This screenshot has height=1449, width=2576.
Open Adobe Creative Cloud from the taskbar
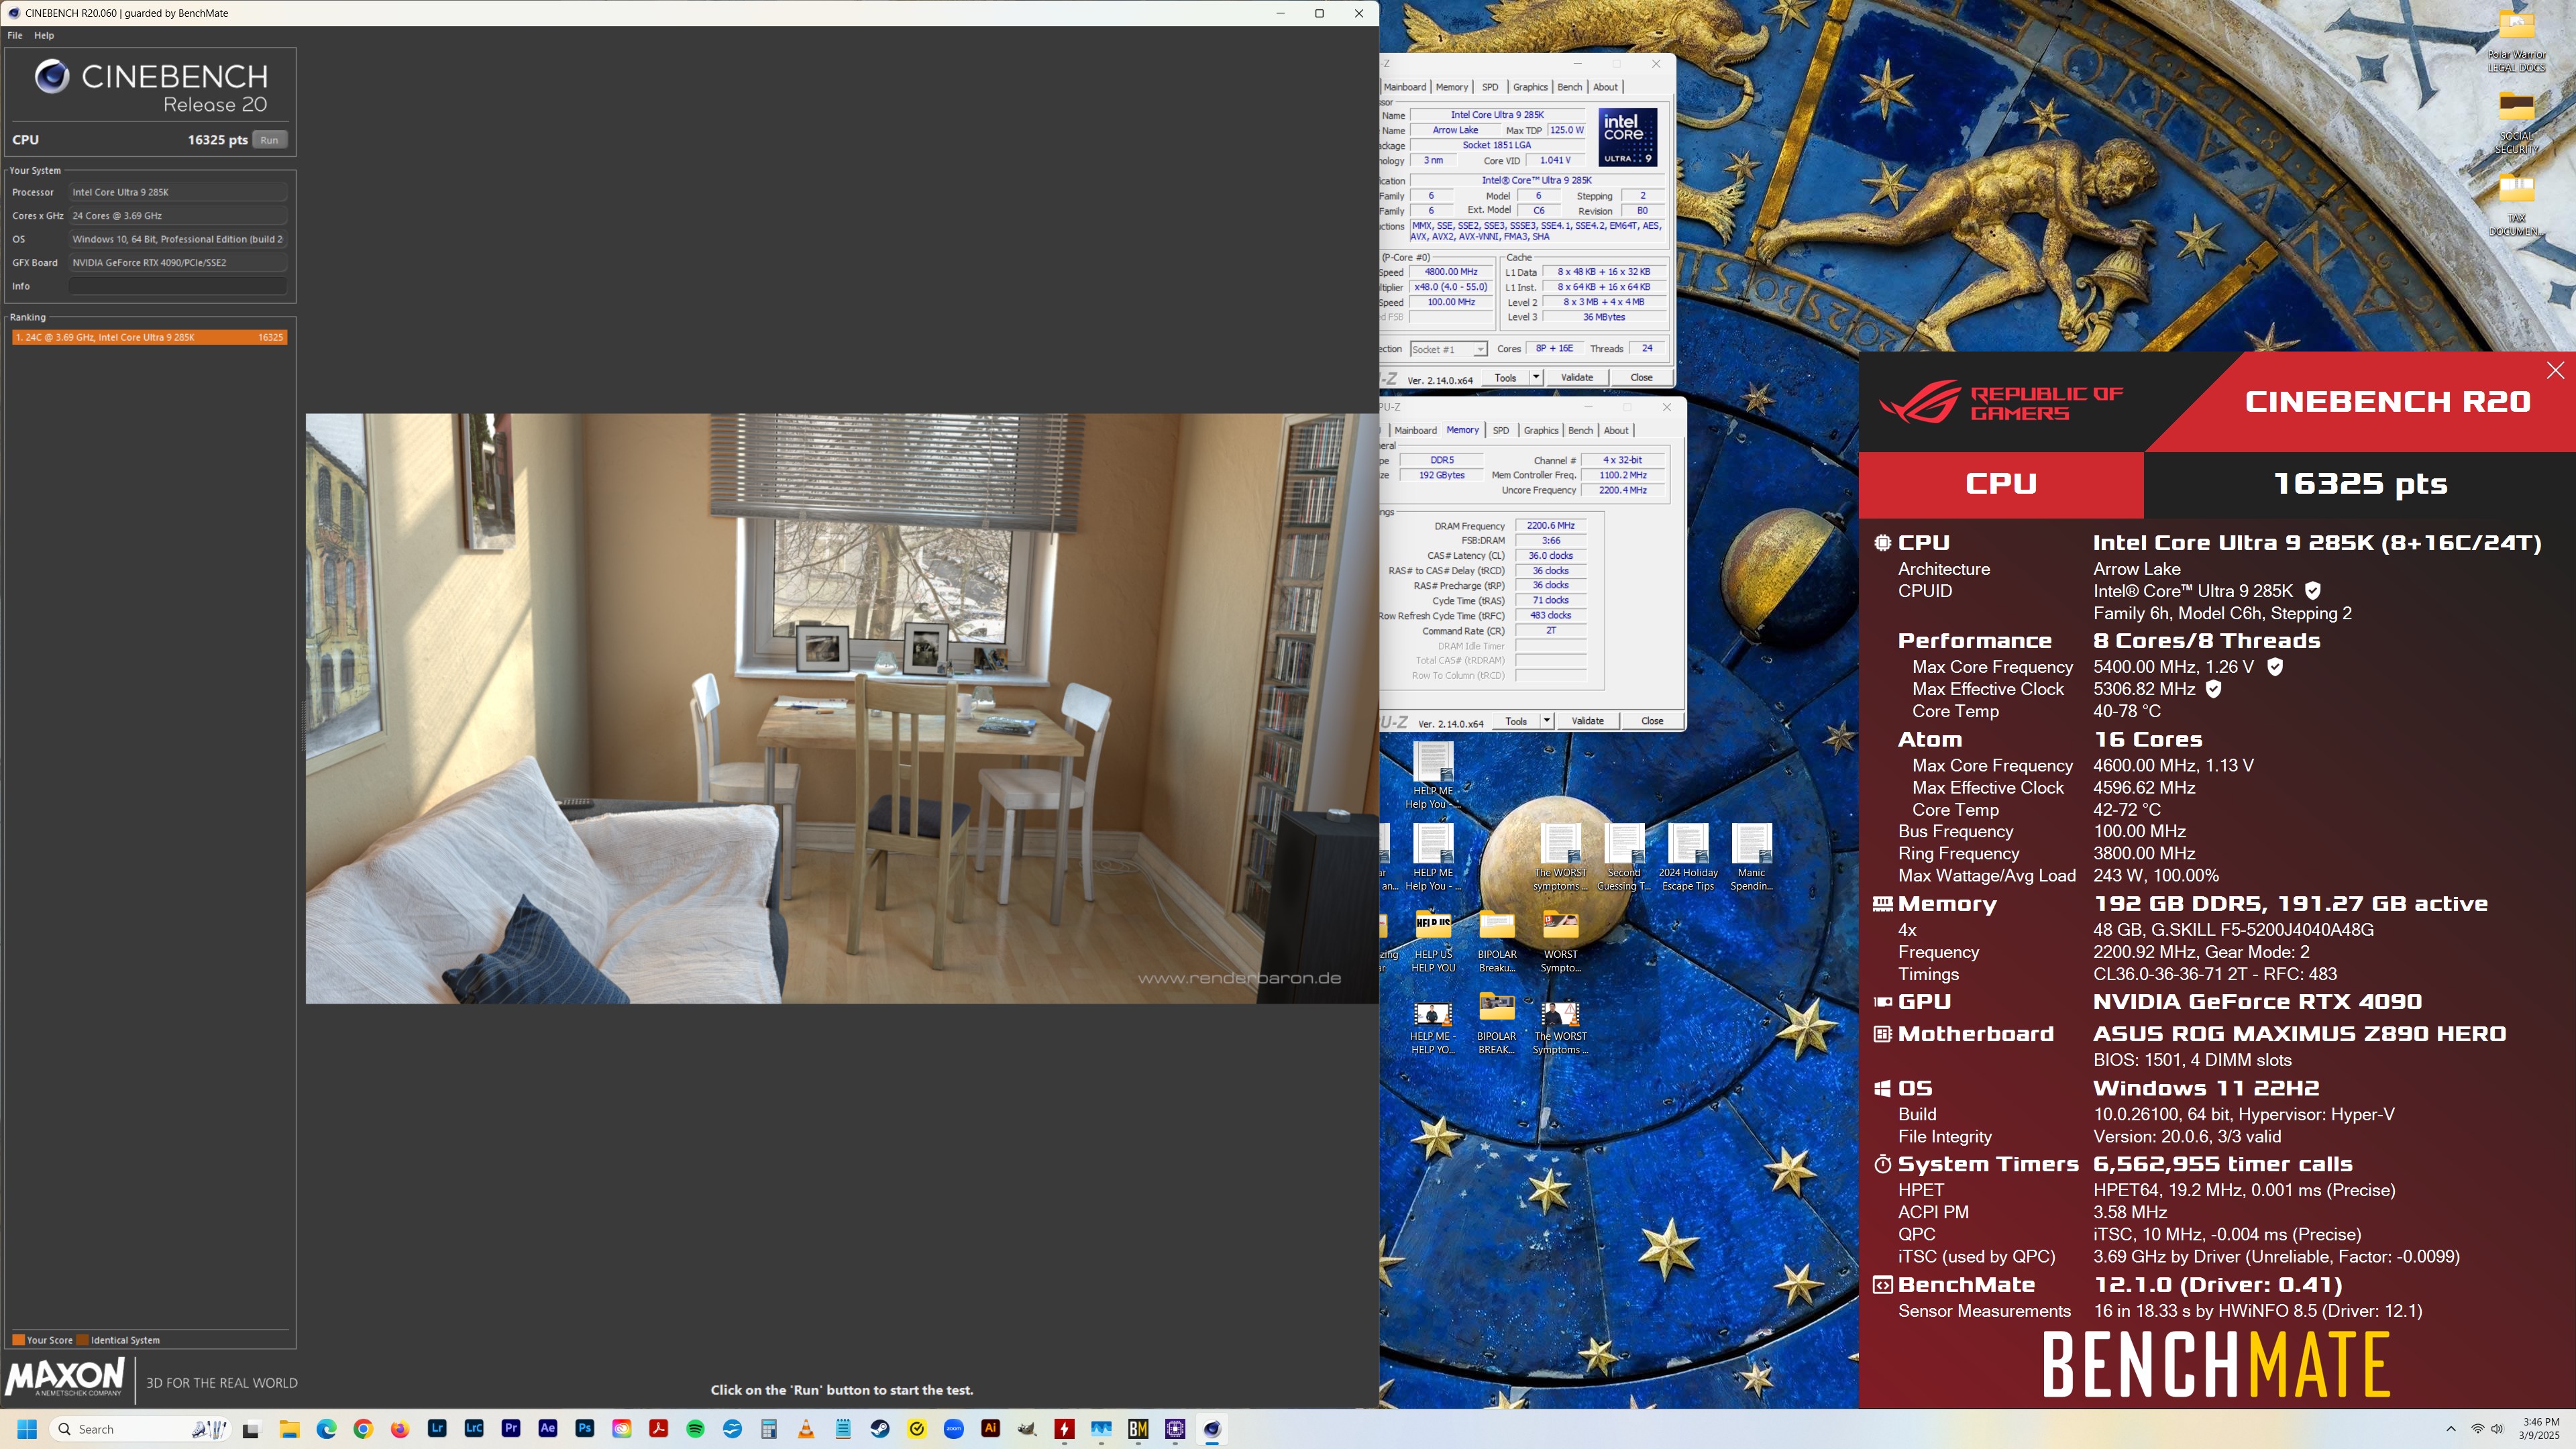(x=622, y=1429)
